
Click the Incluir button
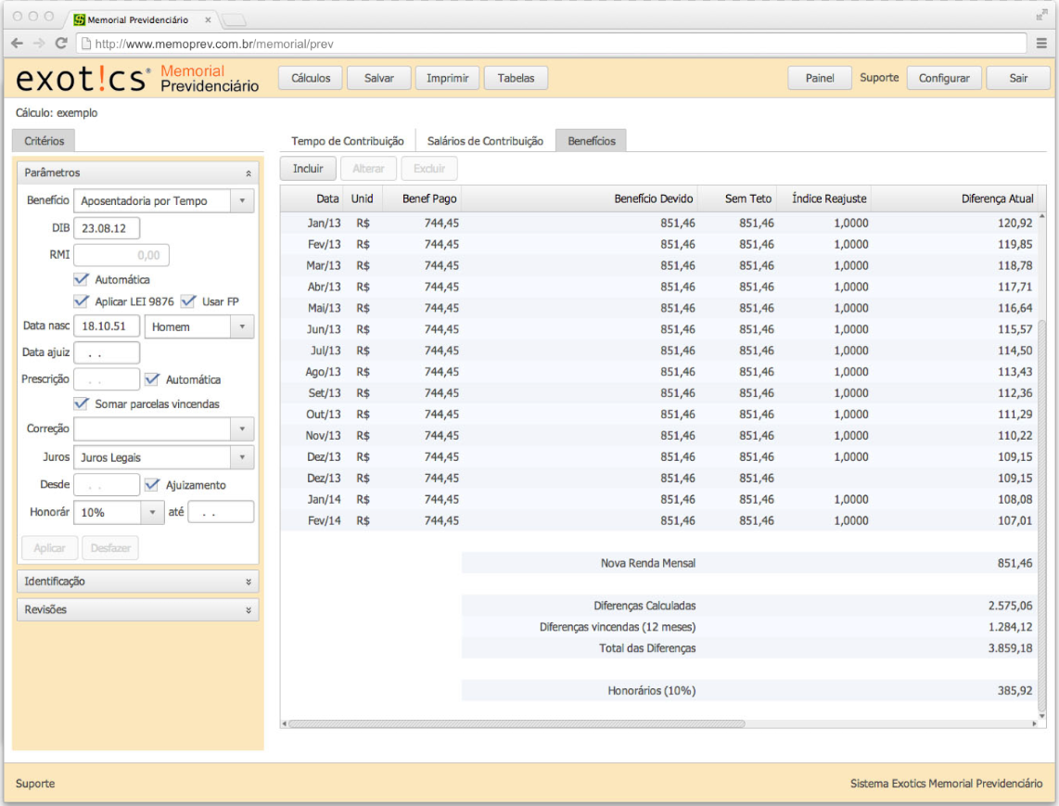[x=308, y=169]
